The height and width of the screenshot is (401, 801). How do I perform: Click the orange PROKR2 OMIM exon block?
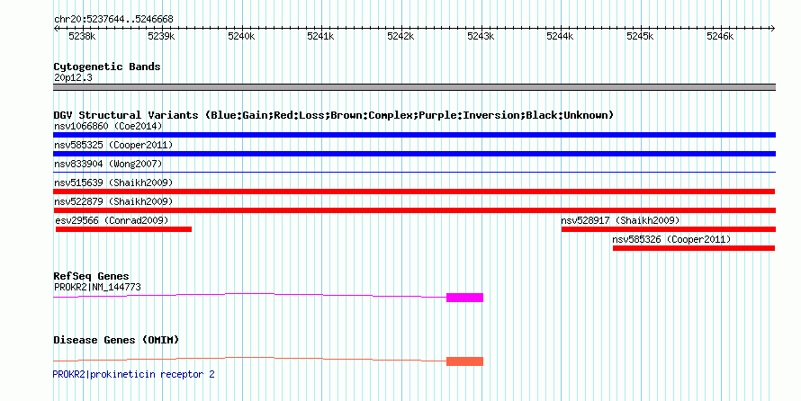465,361
